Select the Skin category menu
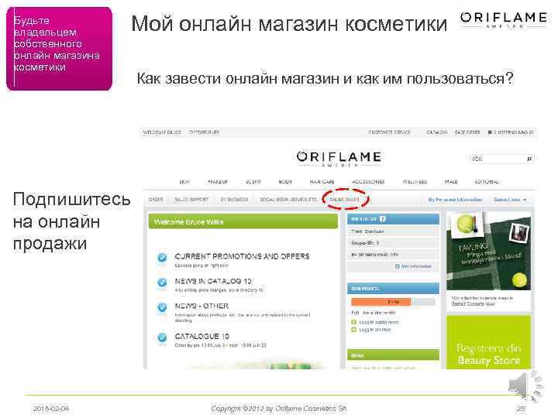The width and height of the screenshot is (558, 418). (184, 182)
